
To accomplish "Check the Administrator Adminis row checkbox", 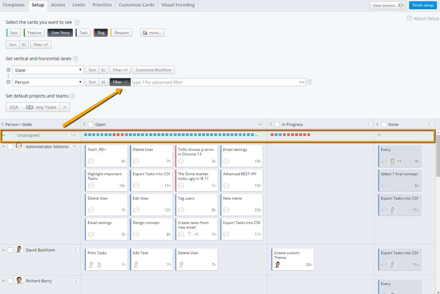I will pyautogui.click(x=10, y=147).
